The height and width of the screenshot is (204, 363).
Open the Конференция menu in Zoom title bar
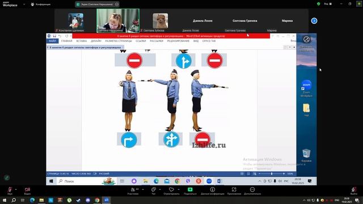(x=41, y=4)
